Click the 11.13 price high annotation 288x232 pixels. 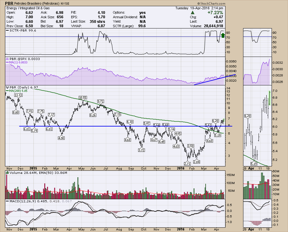[x=19, y=96]
